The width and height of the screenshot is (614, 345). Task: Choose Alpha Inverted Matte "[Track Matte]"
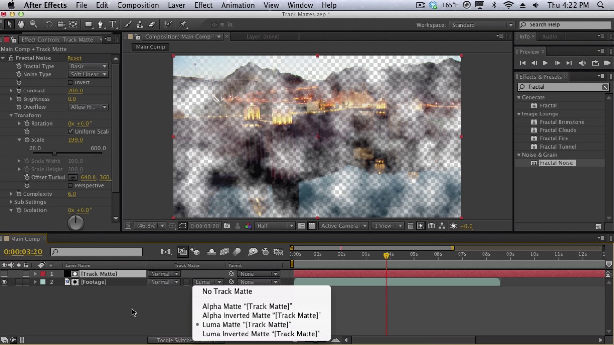coord(261,315)
